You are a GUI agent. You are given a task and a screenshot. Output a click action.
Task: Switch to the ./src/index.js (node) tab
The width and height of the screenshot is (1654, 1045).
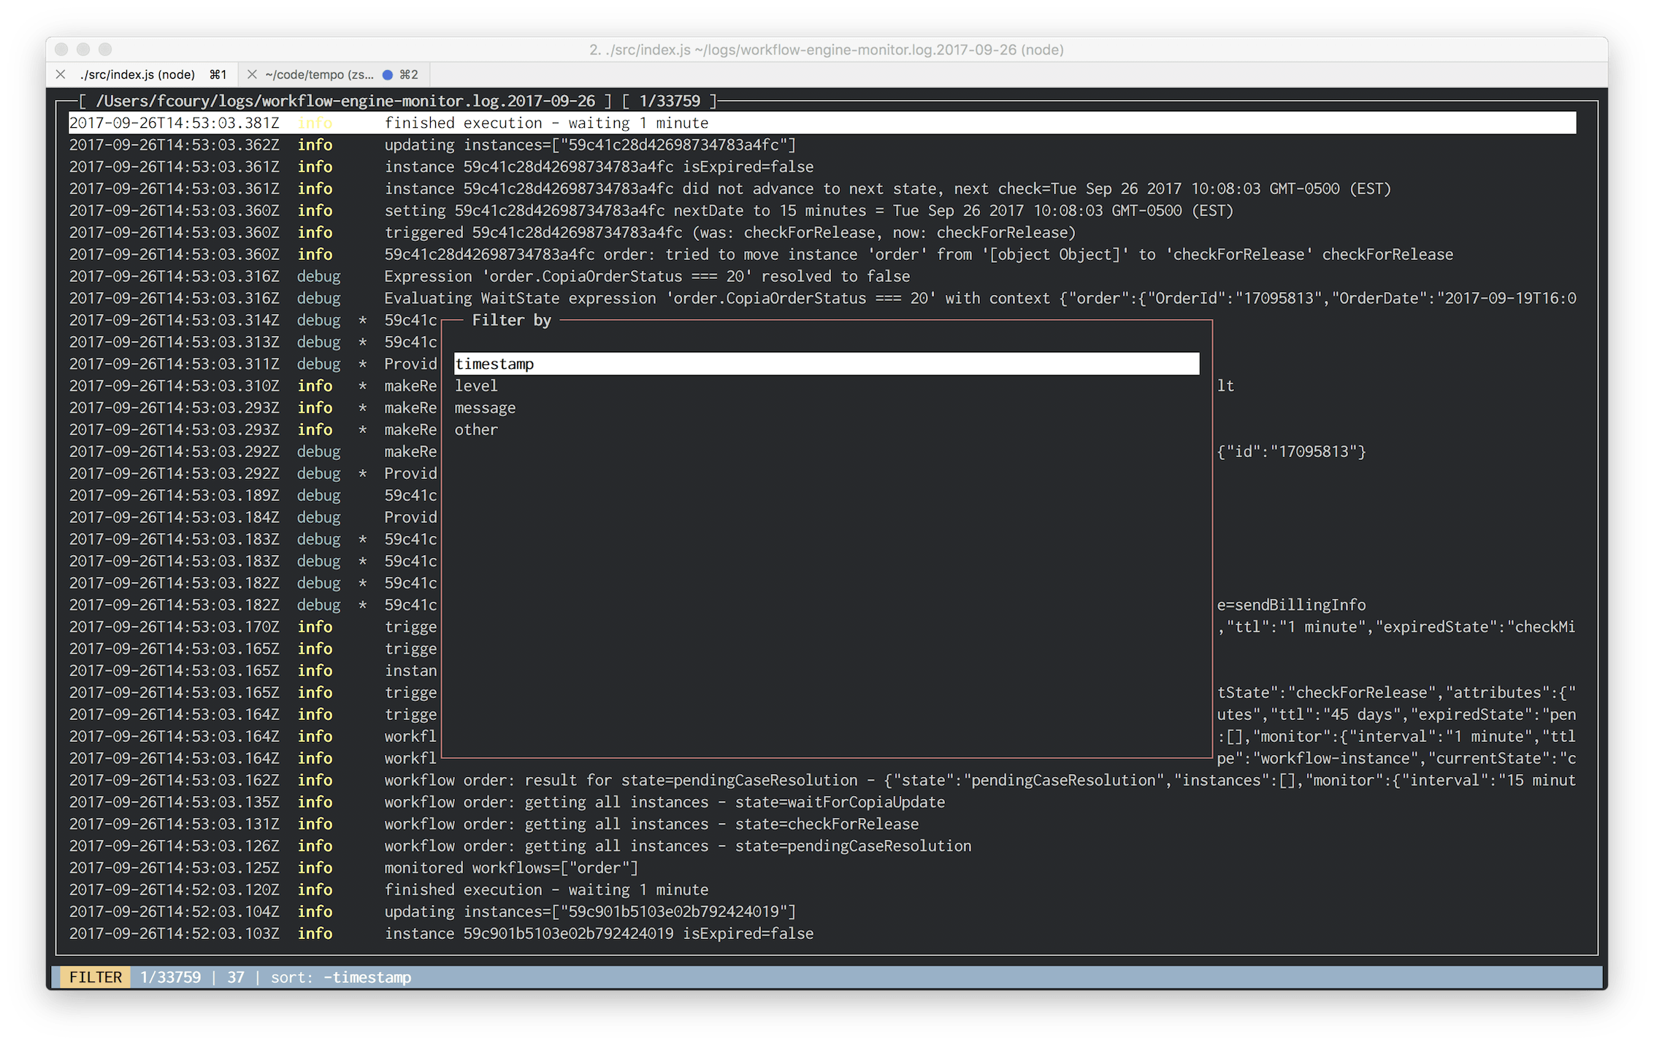pos(139,74)
